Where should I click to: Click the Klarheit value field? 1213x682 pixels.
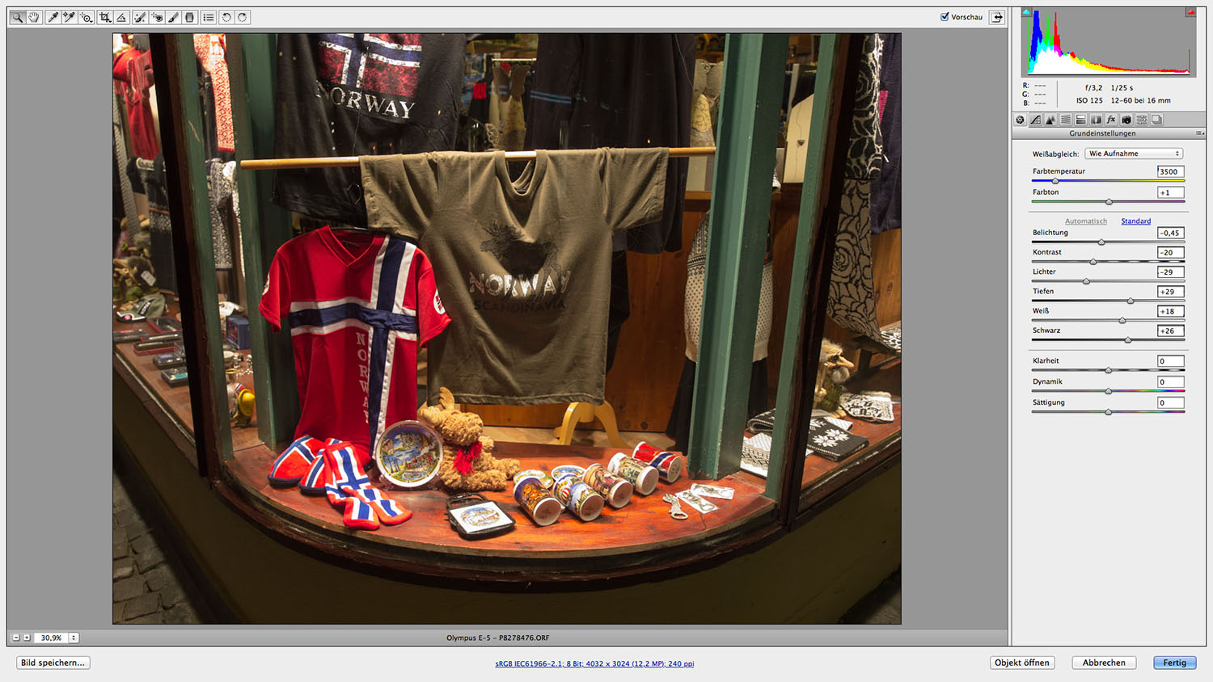[1170, 361]
